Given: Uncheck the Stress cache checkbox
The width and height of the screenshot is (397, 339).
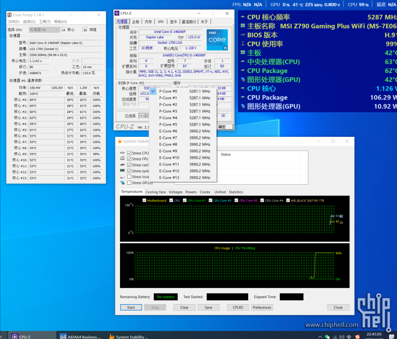Looking at the screenshot, I should click(129, 165).
